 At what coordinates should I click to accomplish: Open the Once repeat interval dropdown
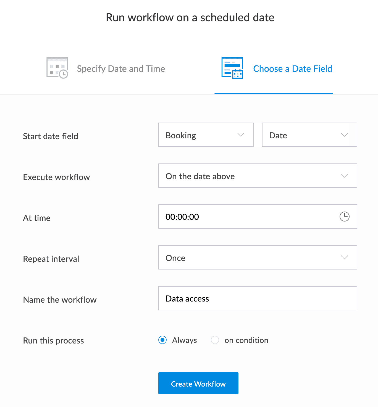(258, 257)
